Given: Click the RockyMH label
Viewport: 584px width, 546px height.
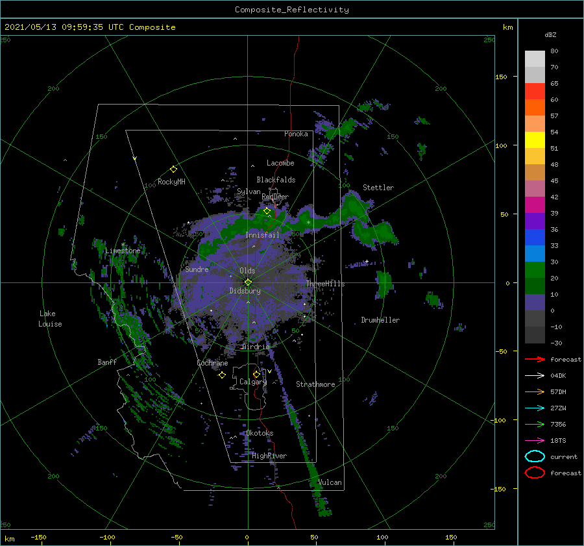Looking at the screenshot, I should [171, 182].
